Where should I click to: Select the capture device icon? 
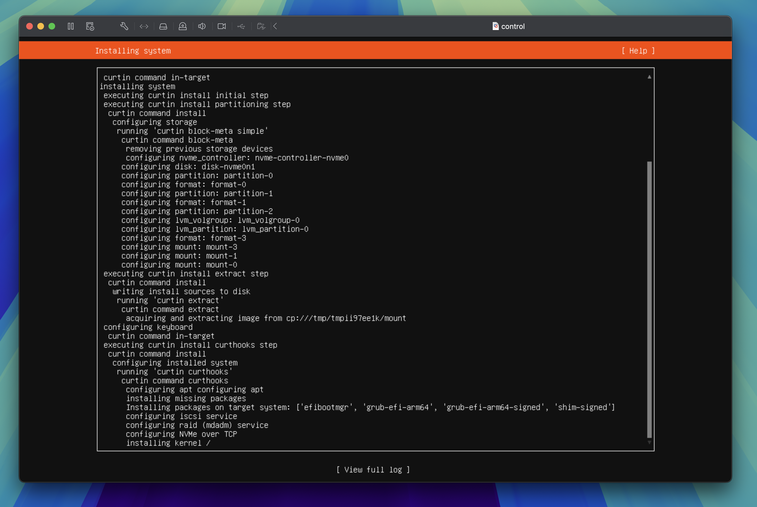pyautogui.click(x=183, y=26)
